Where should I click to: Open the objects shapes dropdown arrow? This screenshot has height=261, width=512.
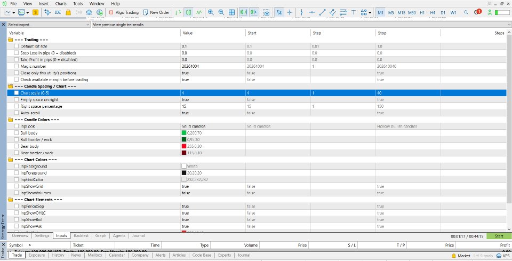click(x=370, y=13)
